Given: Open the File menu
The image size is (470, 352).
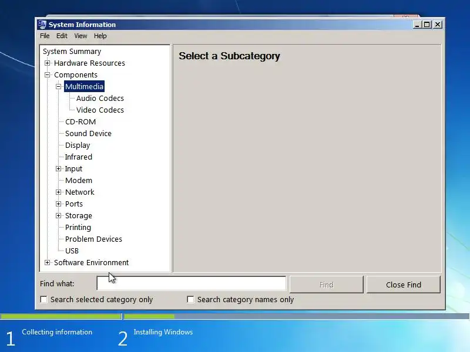Looking at the screenshot, I should tap(45, 36).
